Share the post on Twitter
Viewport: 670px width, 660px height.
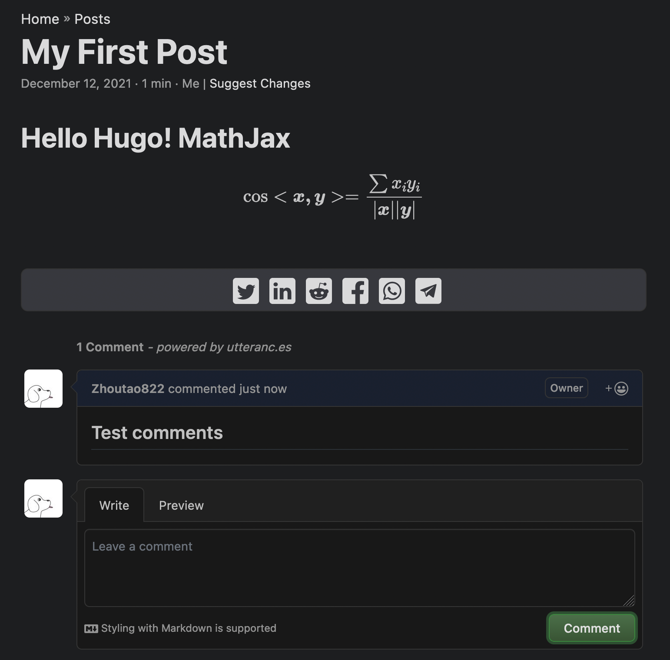pyautogui.click(x=246, y=291)
